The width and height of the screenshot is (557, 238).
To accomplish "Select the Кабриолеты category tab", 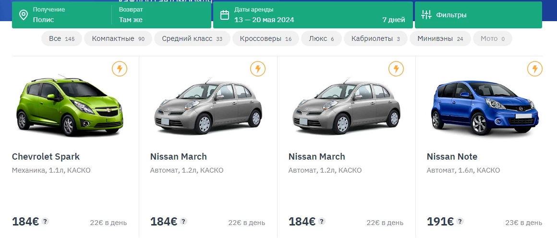I will click(x=375, y=38).
